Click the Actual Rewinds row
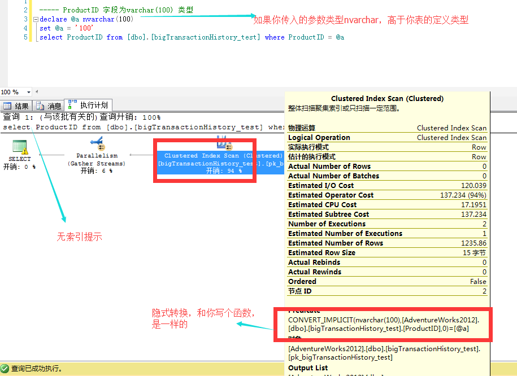 (387, 272)
